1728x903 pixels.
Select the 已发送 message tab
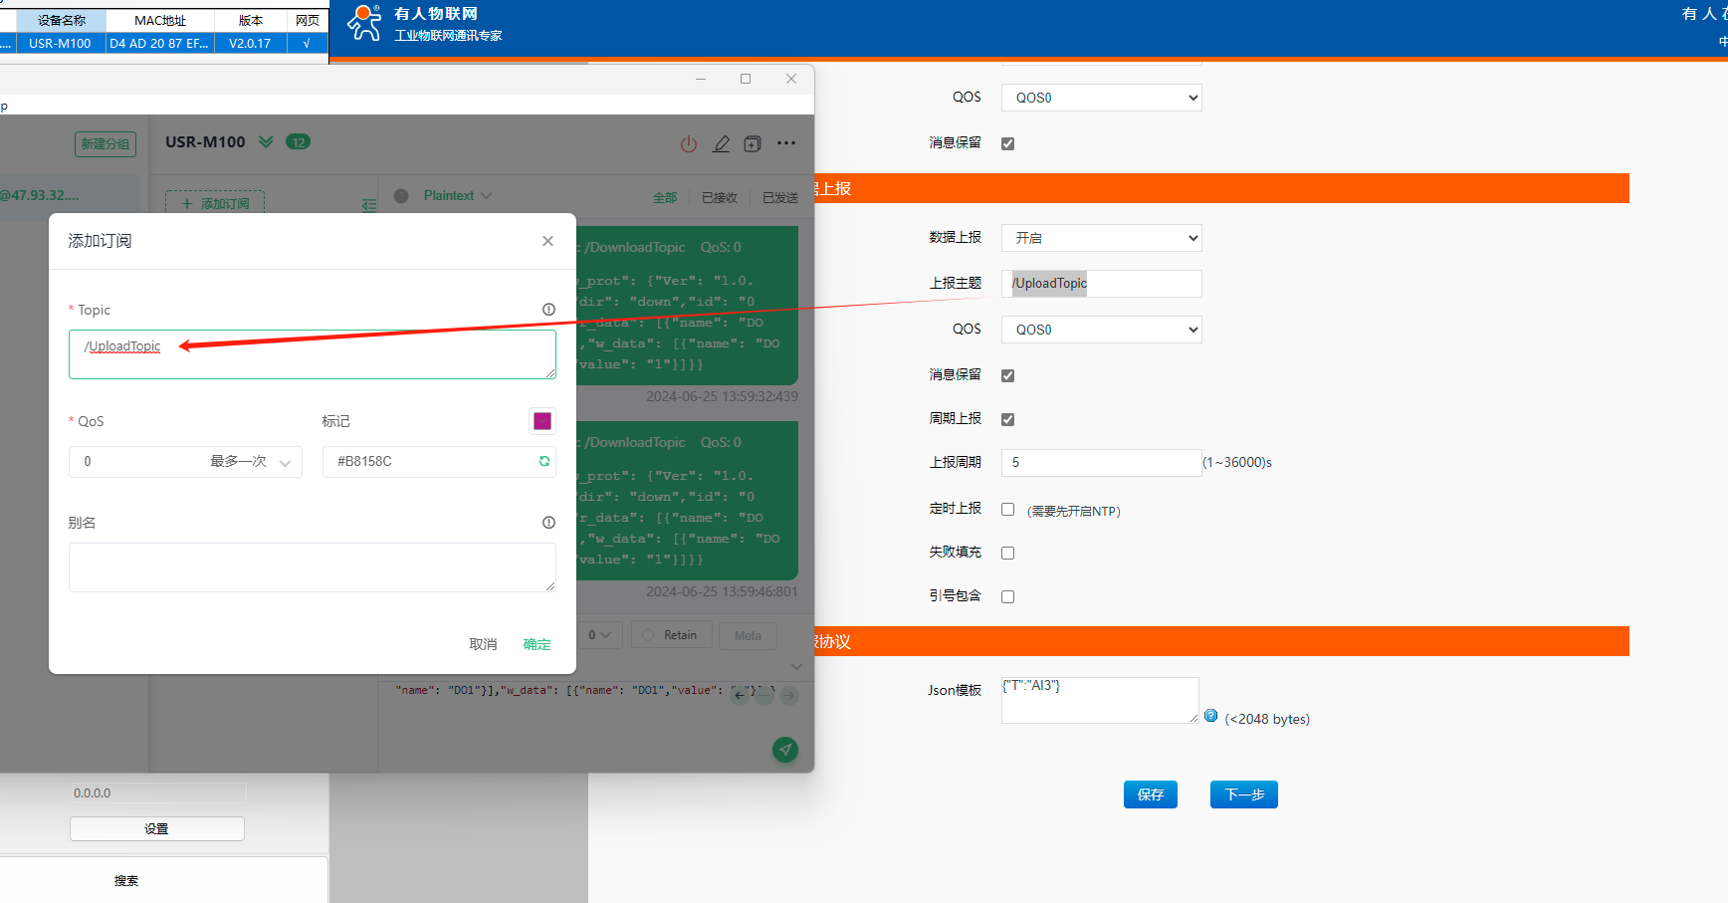click(x=779, y=197)
